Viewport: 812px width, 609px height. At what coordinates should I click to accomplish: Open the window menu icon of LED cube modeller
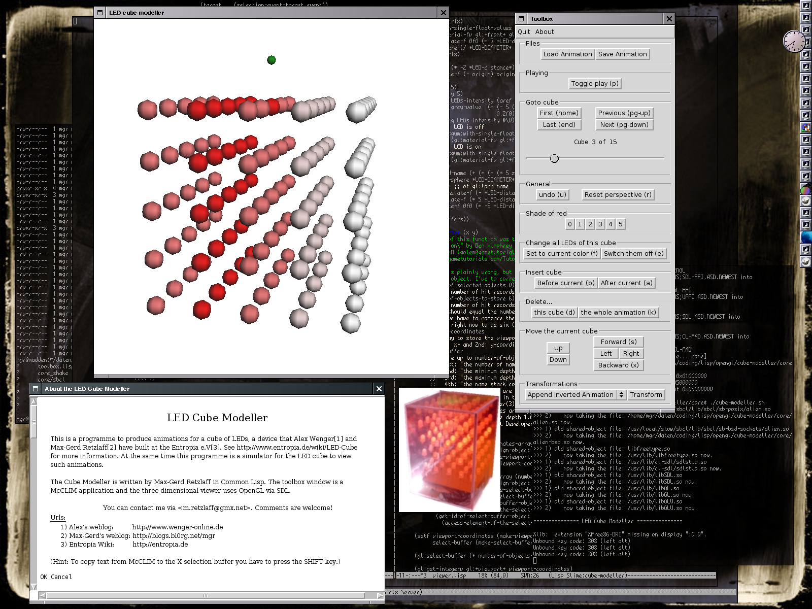[x=100, y=13]
